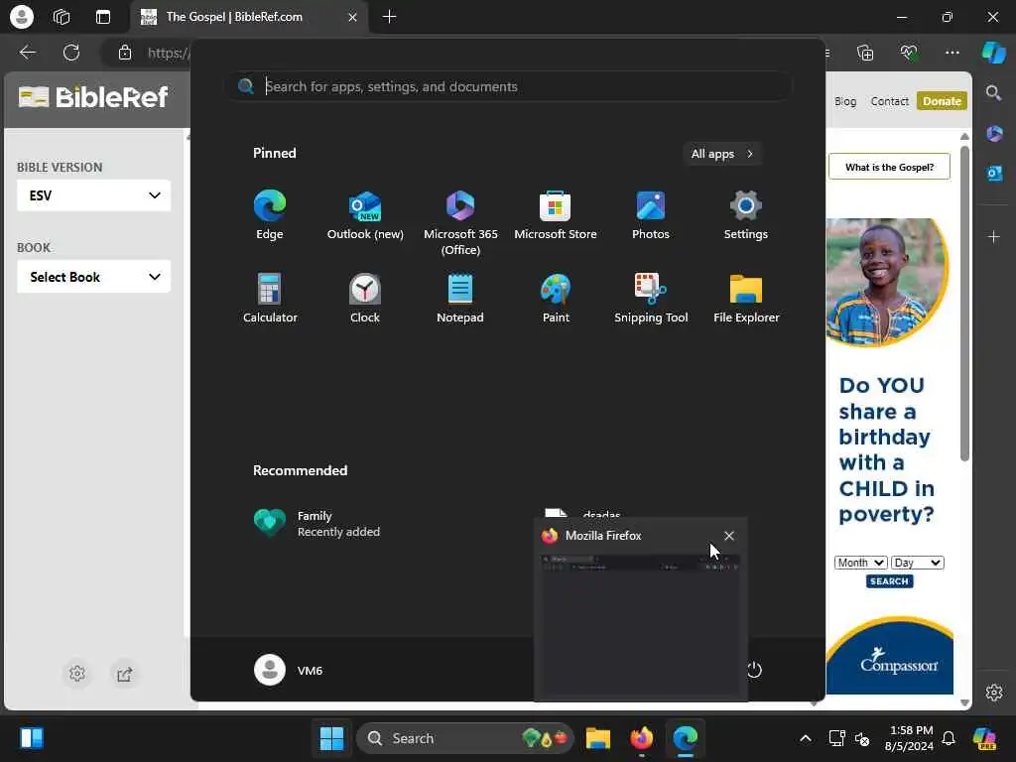Image resolution: width=1016 pixels, height=762 pixels.
Task: Open Select Book dropdown
Action: coord(94,277)
